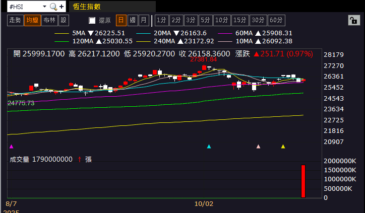
Task: Click the 24775.73 low price label
Action: pyautogui.click(x=21, y=103)
